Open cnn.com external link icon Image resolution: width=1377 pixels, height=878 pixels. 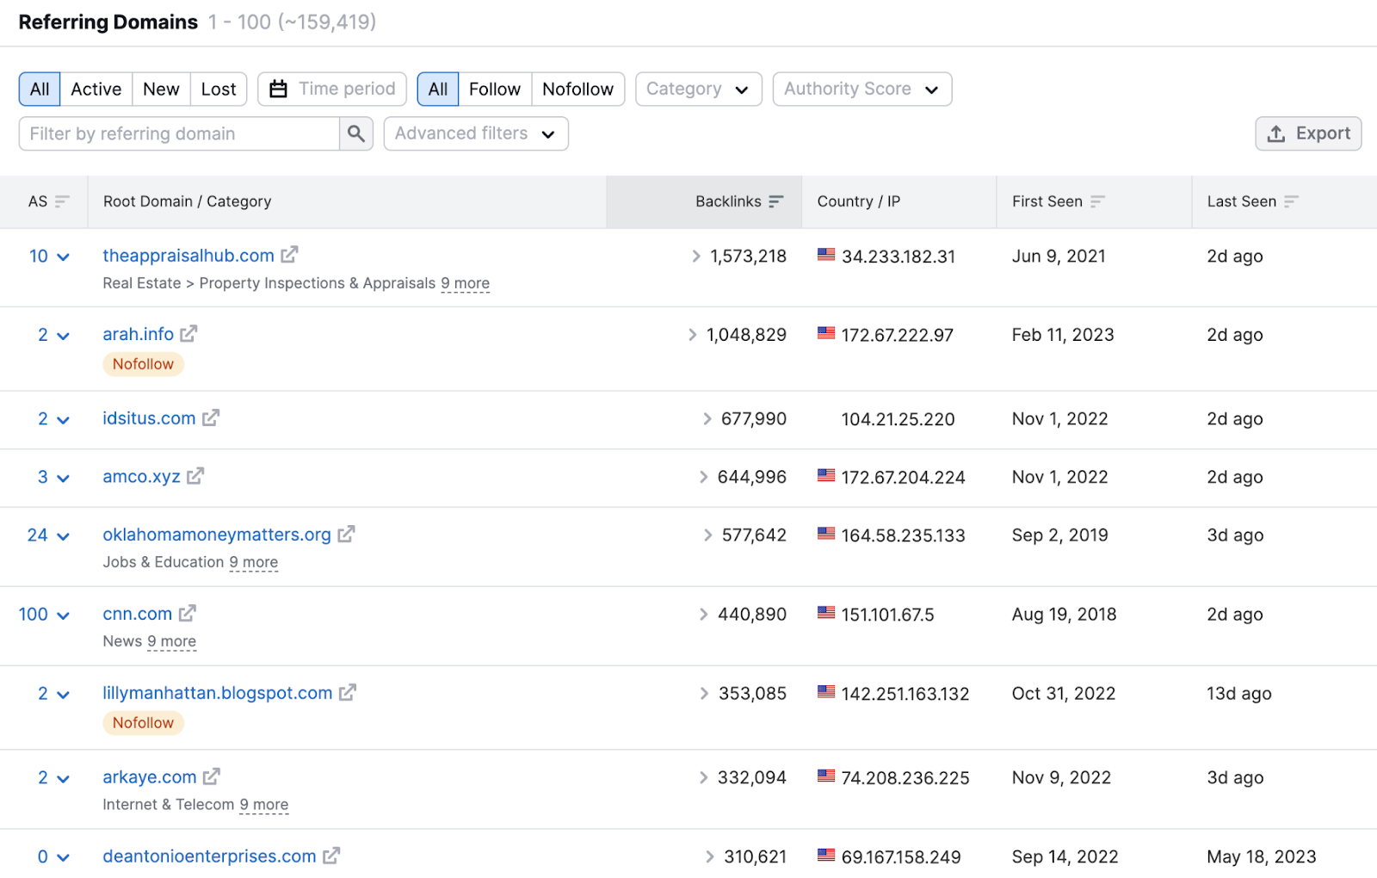[188, 613]
